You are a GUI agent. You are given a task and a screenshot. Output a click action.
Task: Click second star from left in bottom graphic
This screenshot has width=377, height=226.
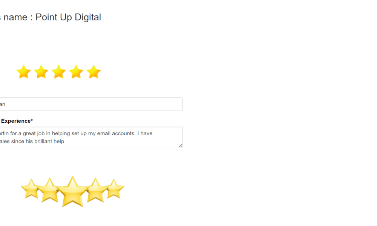coord(49,191)
